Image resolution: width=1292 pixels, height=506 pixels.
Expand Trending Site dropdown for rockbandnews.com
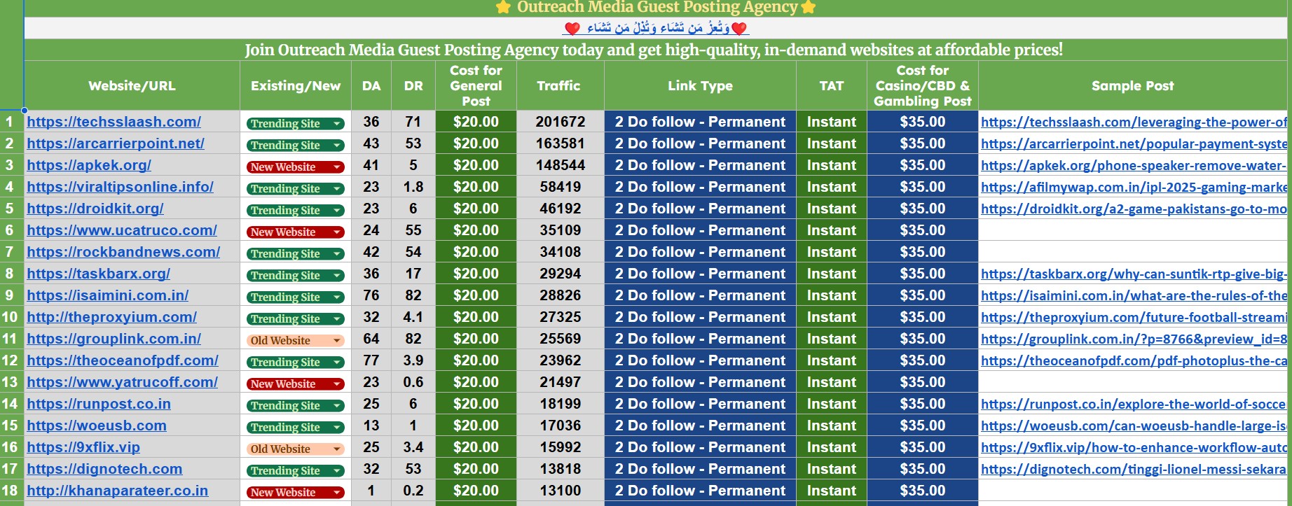coord(337,254)
